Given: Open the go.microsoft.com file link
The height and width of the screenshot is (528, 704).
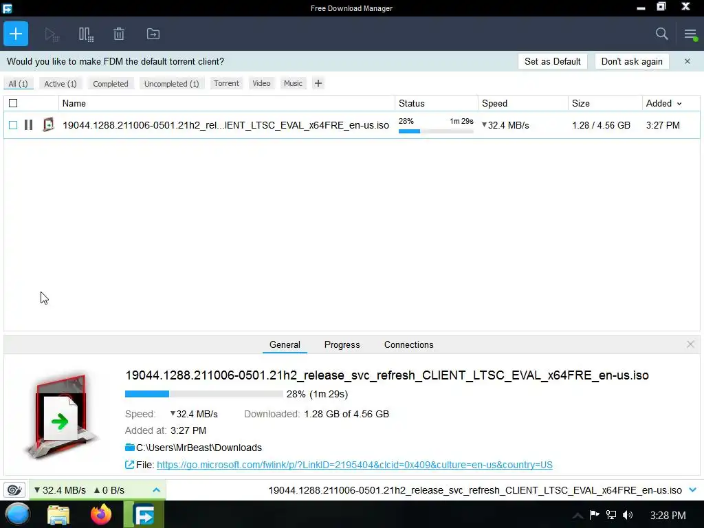Looking at the screenshot, I should coord(354,465).
